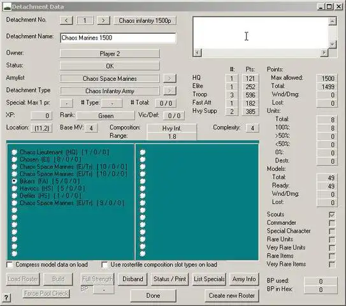This screenshot has height=306, width=346.
Task: Click the Load Roster button
Action: click(23, 279)
